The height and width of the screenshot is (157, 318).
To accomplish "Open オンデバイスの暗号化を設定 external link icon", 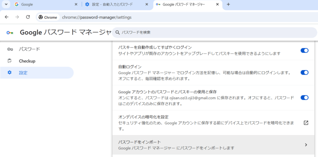I will 306,123.
